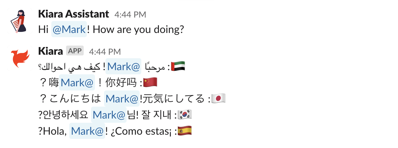This screenshot has height=148, width=398.
Task: Click the 'How are you doing?' message text
Action: coord(138,29)
